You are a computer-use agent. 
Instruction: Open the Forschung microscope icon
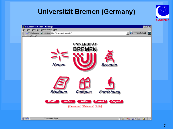110,83
